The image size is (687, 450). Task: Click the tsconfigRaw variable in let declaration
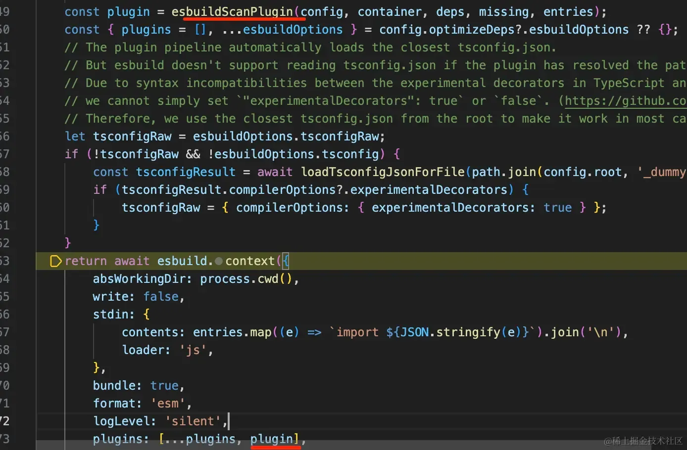132,136
